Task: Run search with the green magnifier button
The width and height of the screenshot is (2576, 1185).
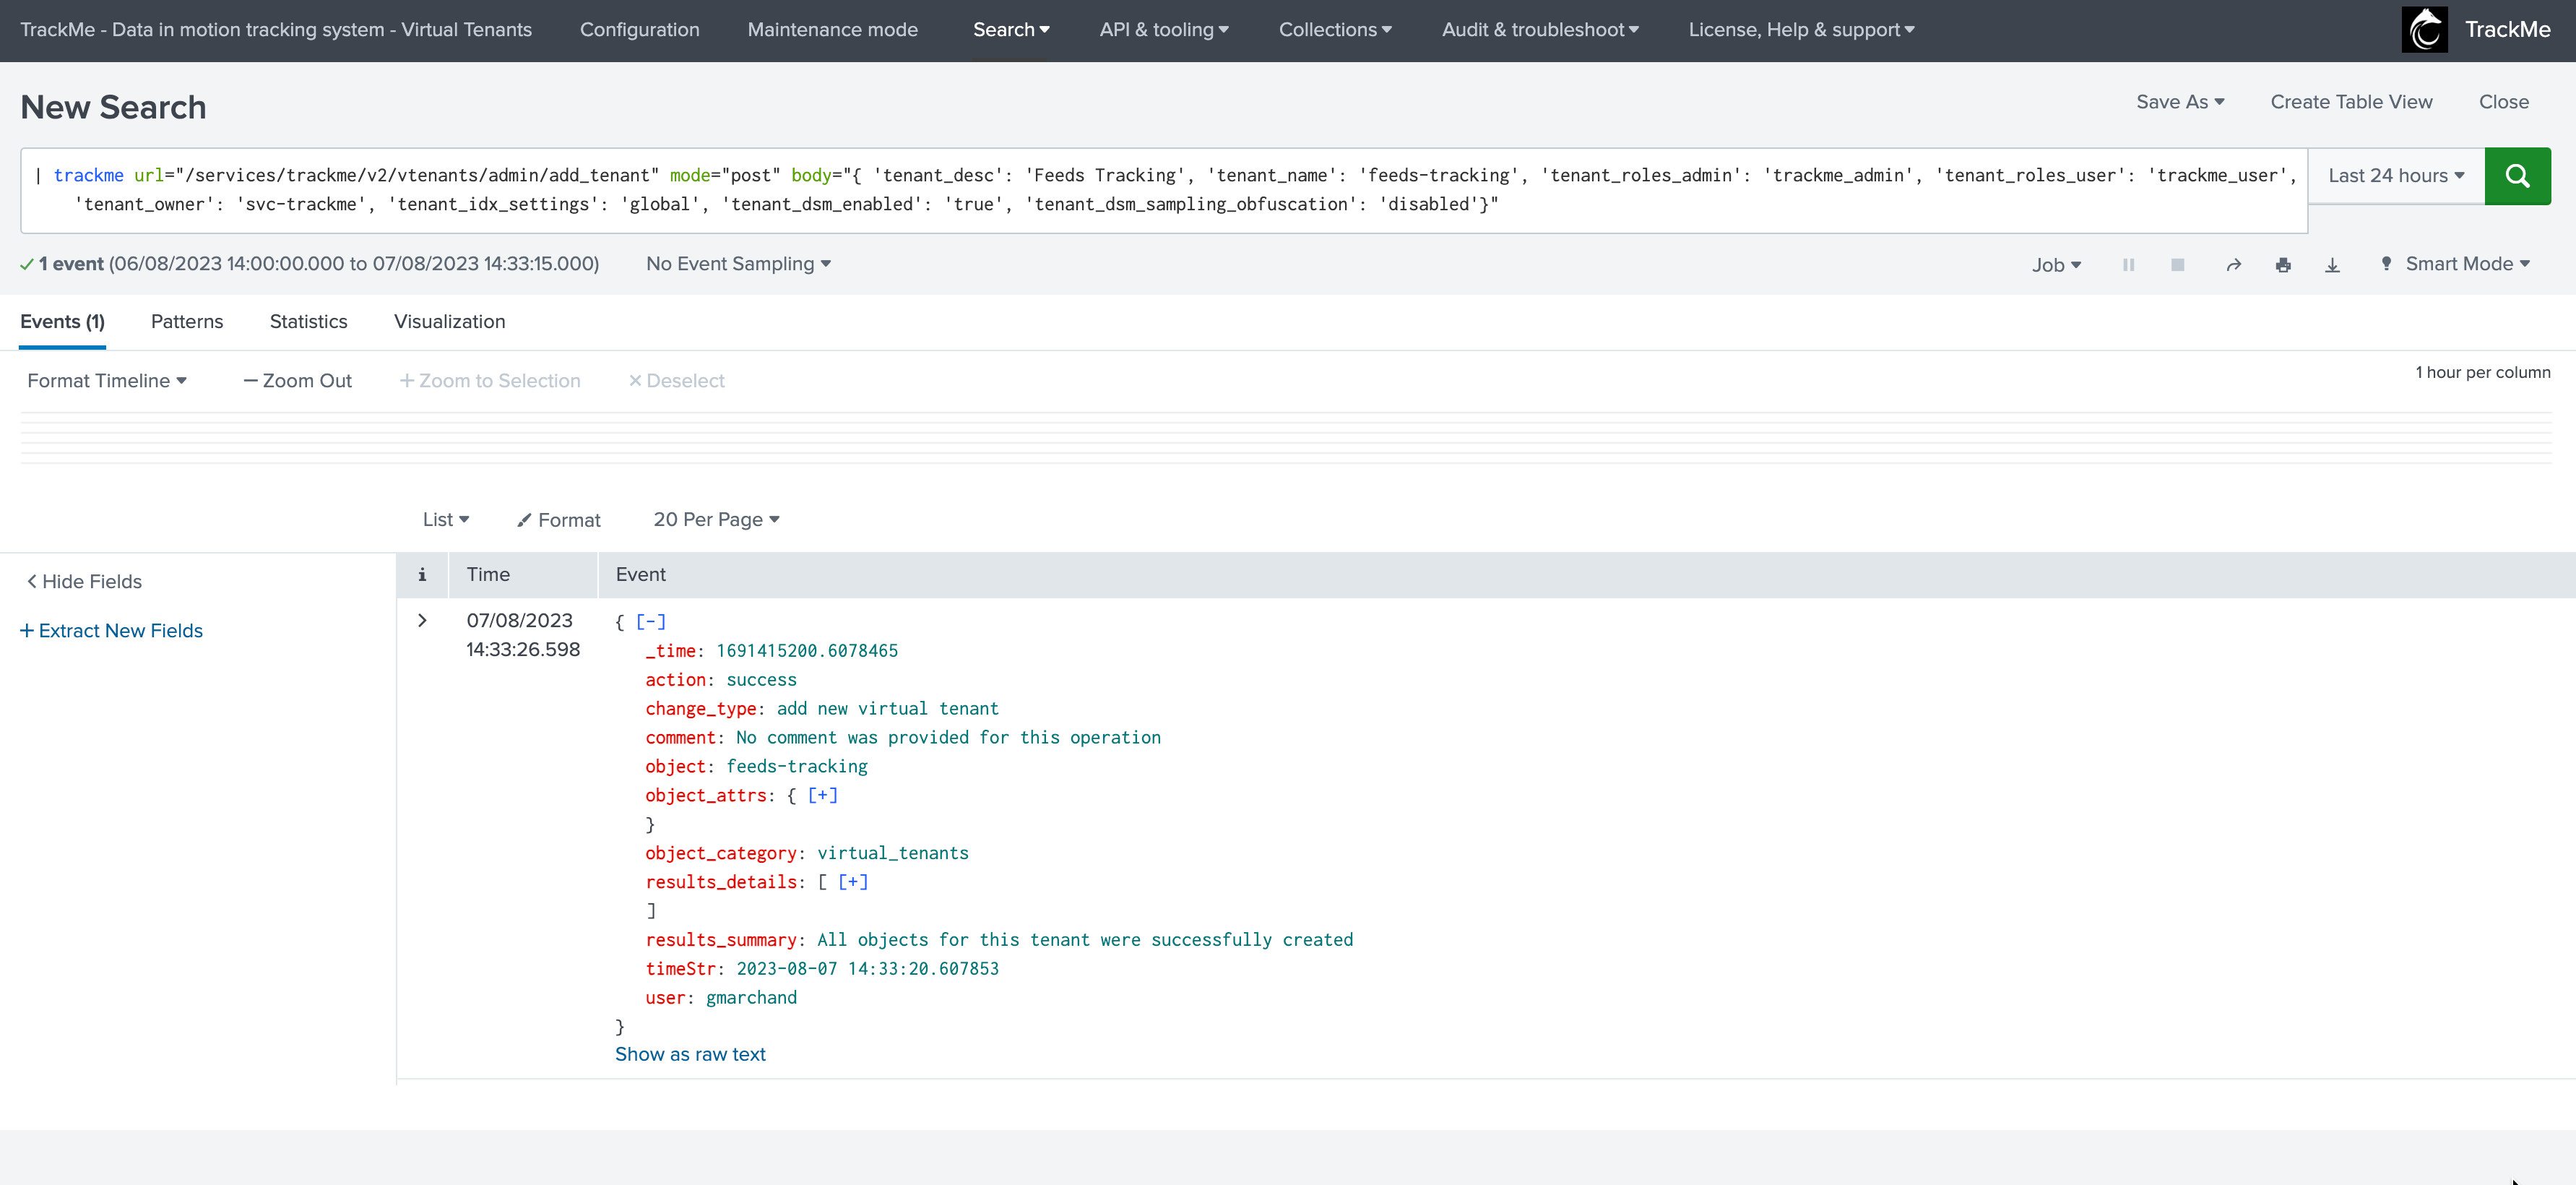Action: (2517, 176)
